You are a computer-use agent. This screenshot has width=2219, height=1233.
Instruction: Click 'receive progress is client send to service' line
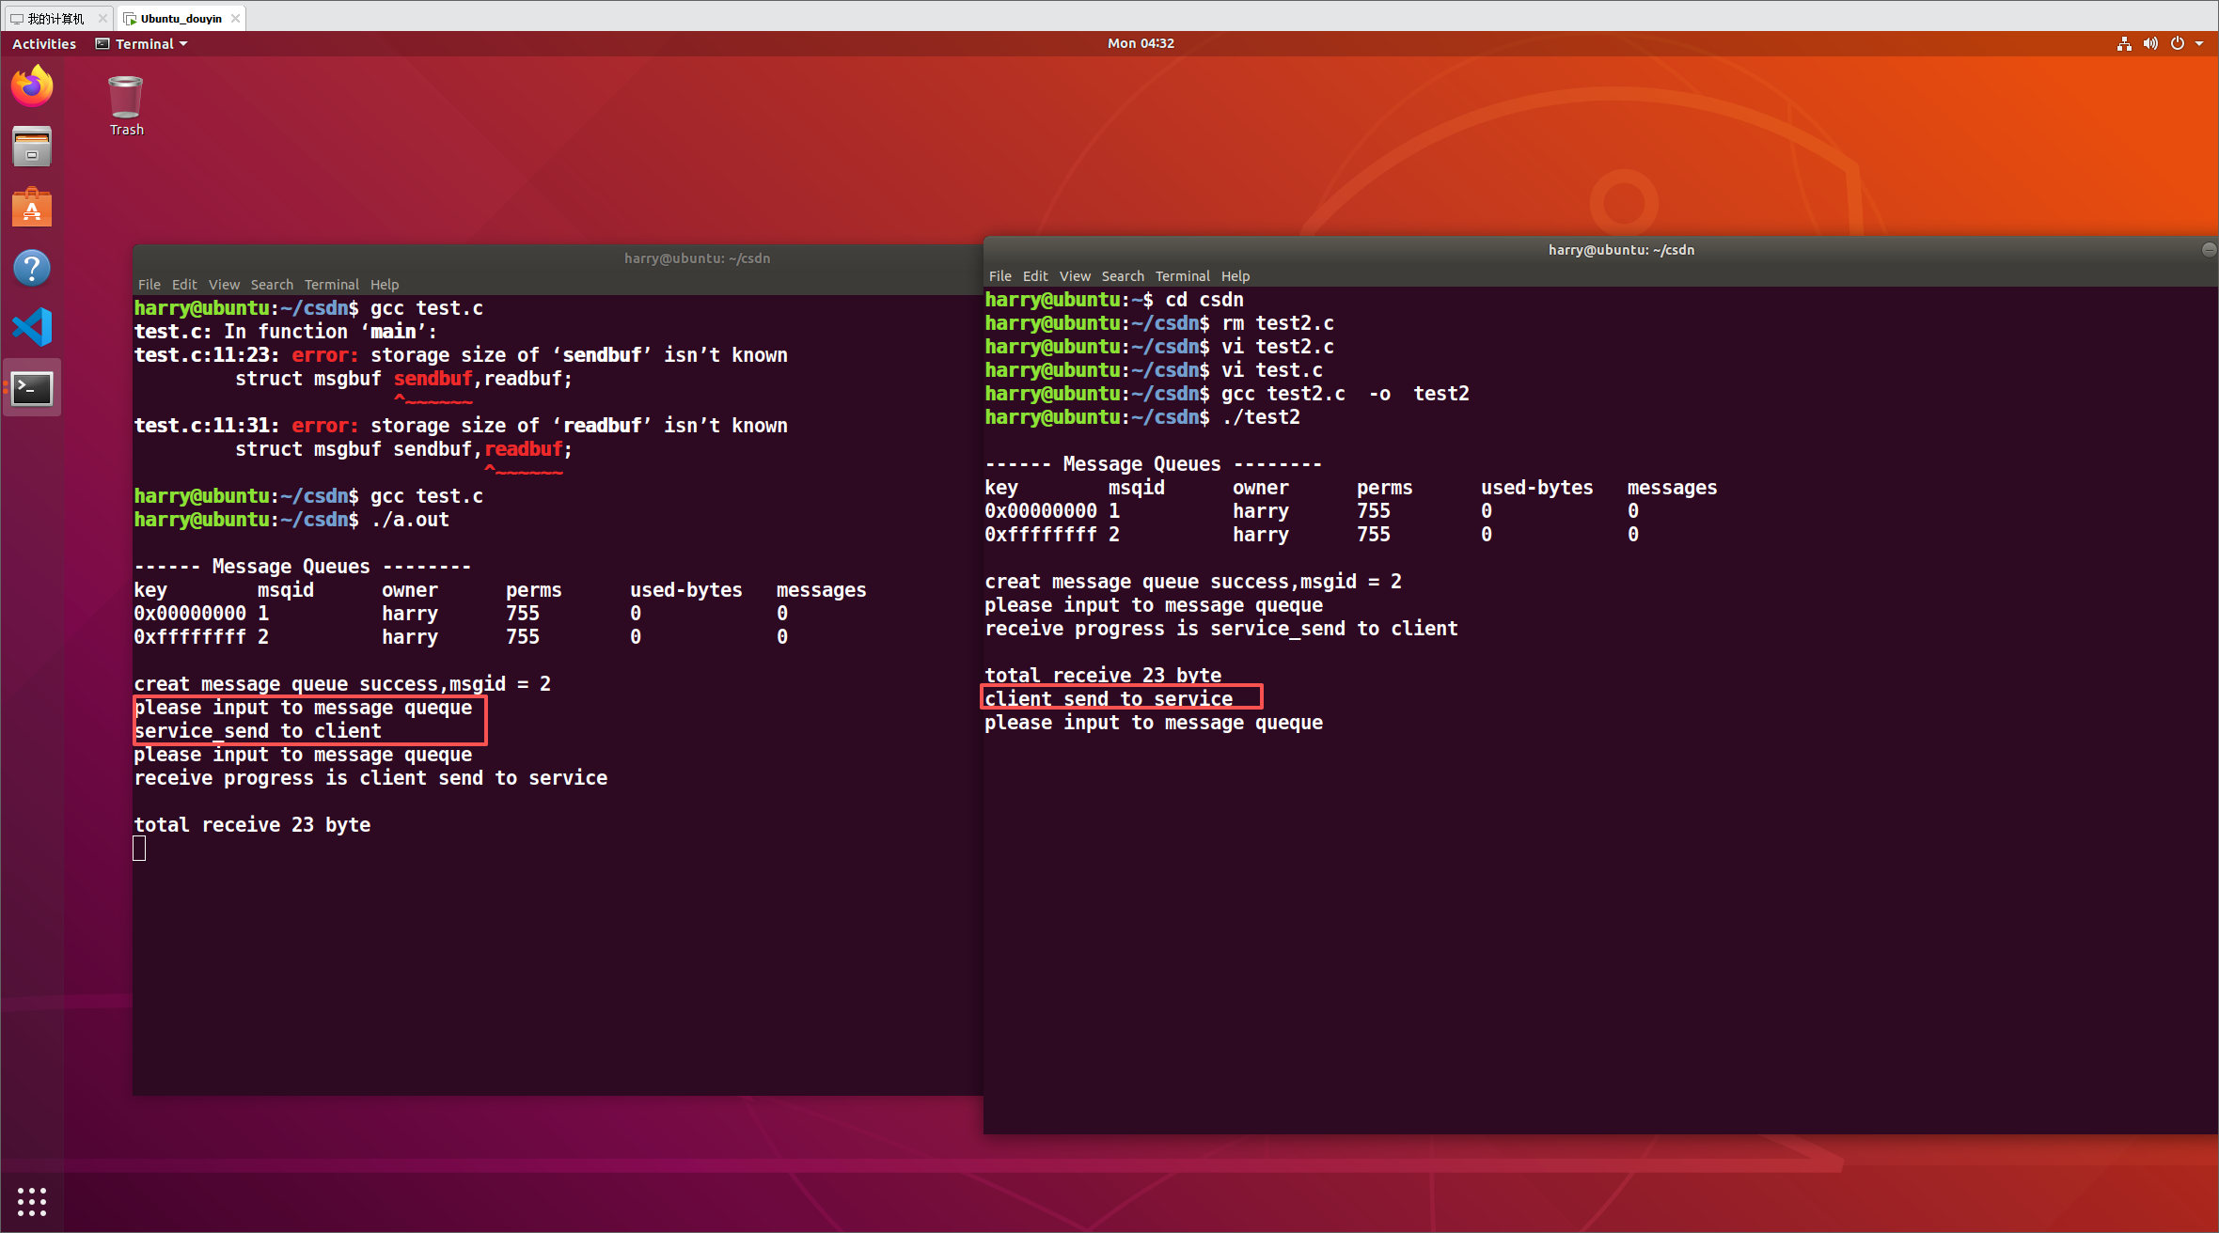tap(370, 778)
